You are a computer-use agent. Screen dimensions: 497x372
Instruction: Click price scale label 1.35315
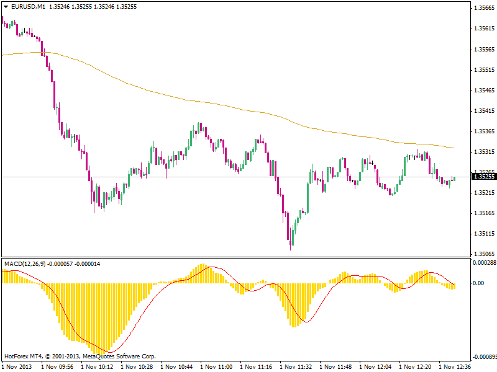tap(484, 152)
